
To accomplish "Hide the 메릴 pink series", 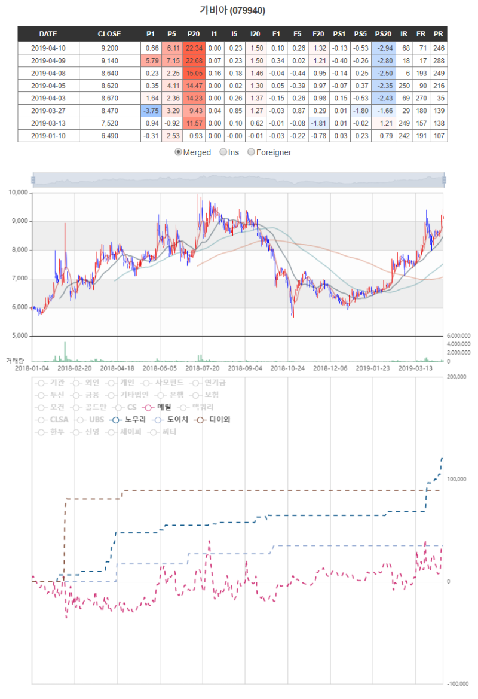I will click(x=157, y=407).
